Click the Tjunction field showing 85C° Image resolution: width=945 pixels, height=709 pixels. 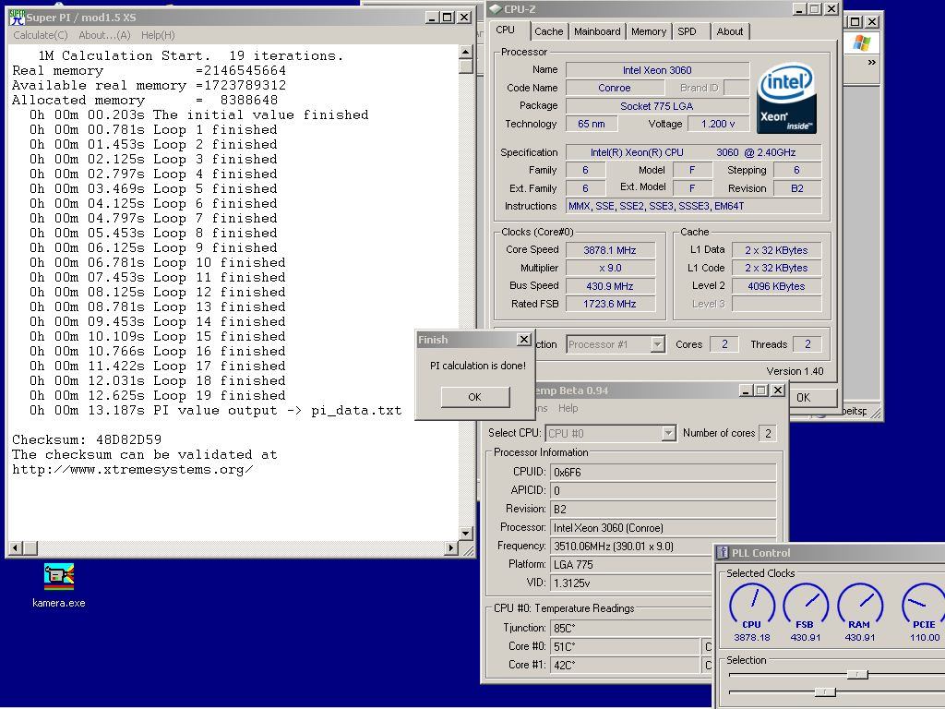(631, 628)
